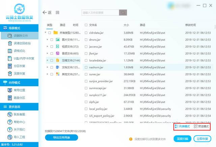
Task: Expand the 其他文件 tree node
Action: 47,74
